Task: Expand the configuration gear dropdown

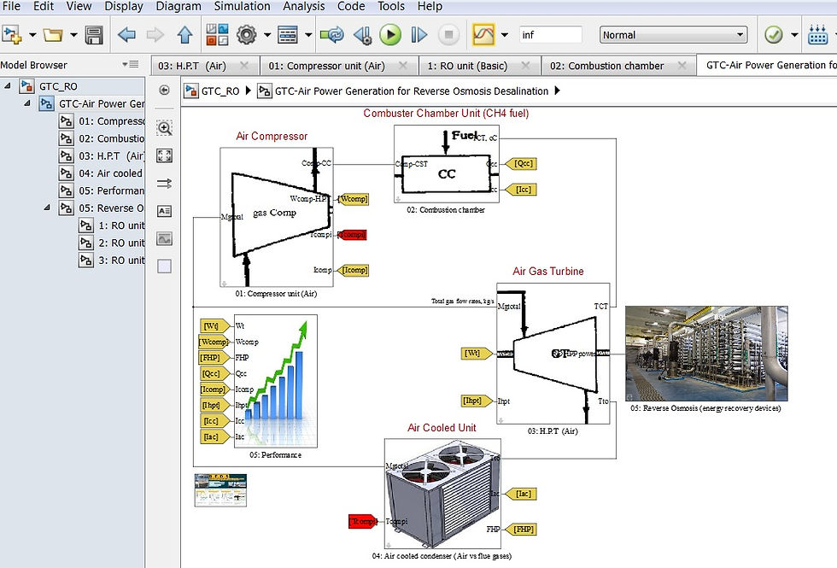Action: [x=266, y=35]
